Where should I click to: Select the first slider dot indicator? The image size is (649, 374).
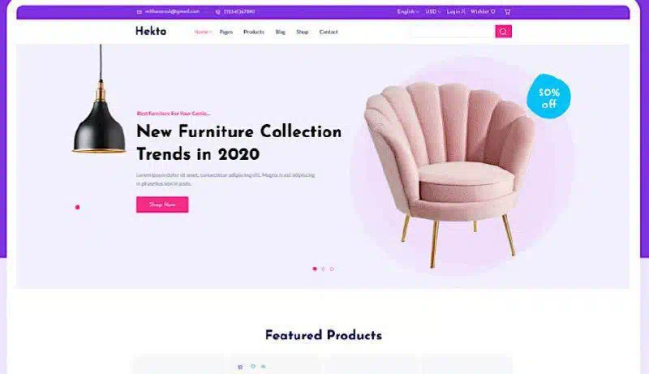(315, 269)
